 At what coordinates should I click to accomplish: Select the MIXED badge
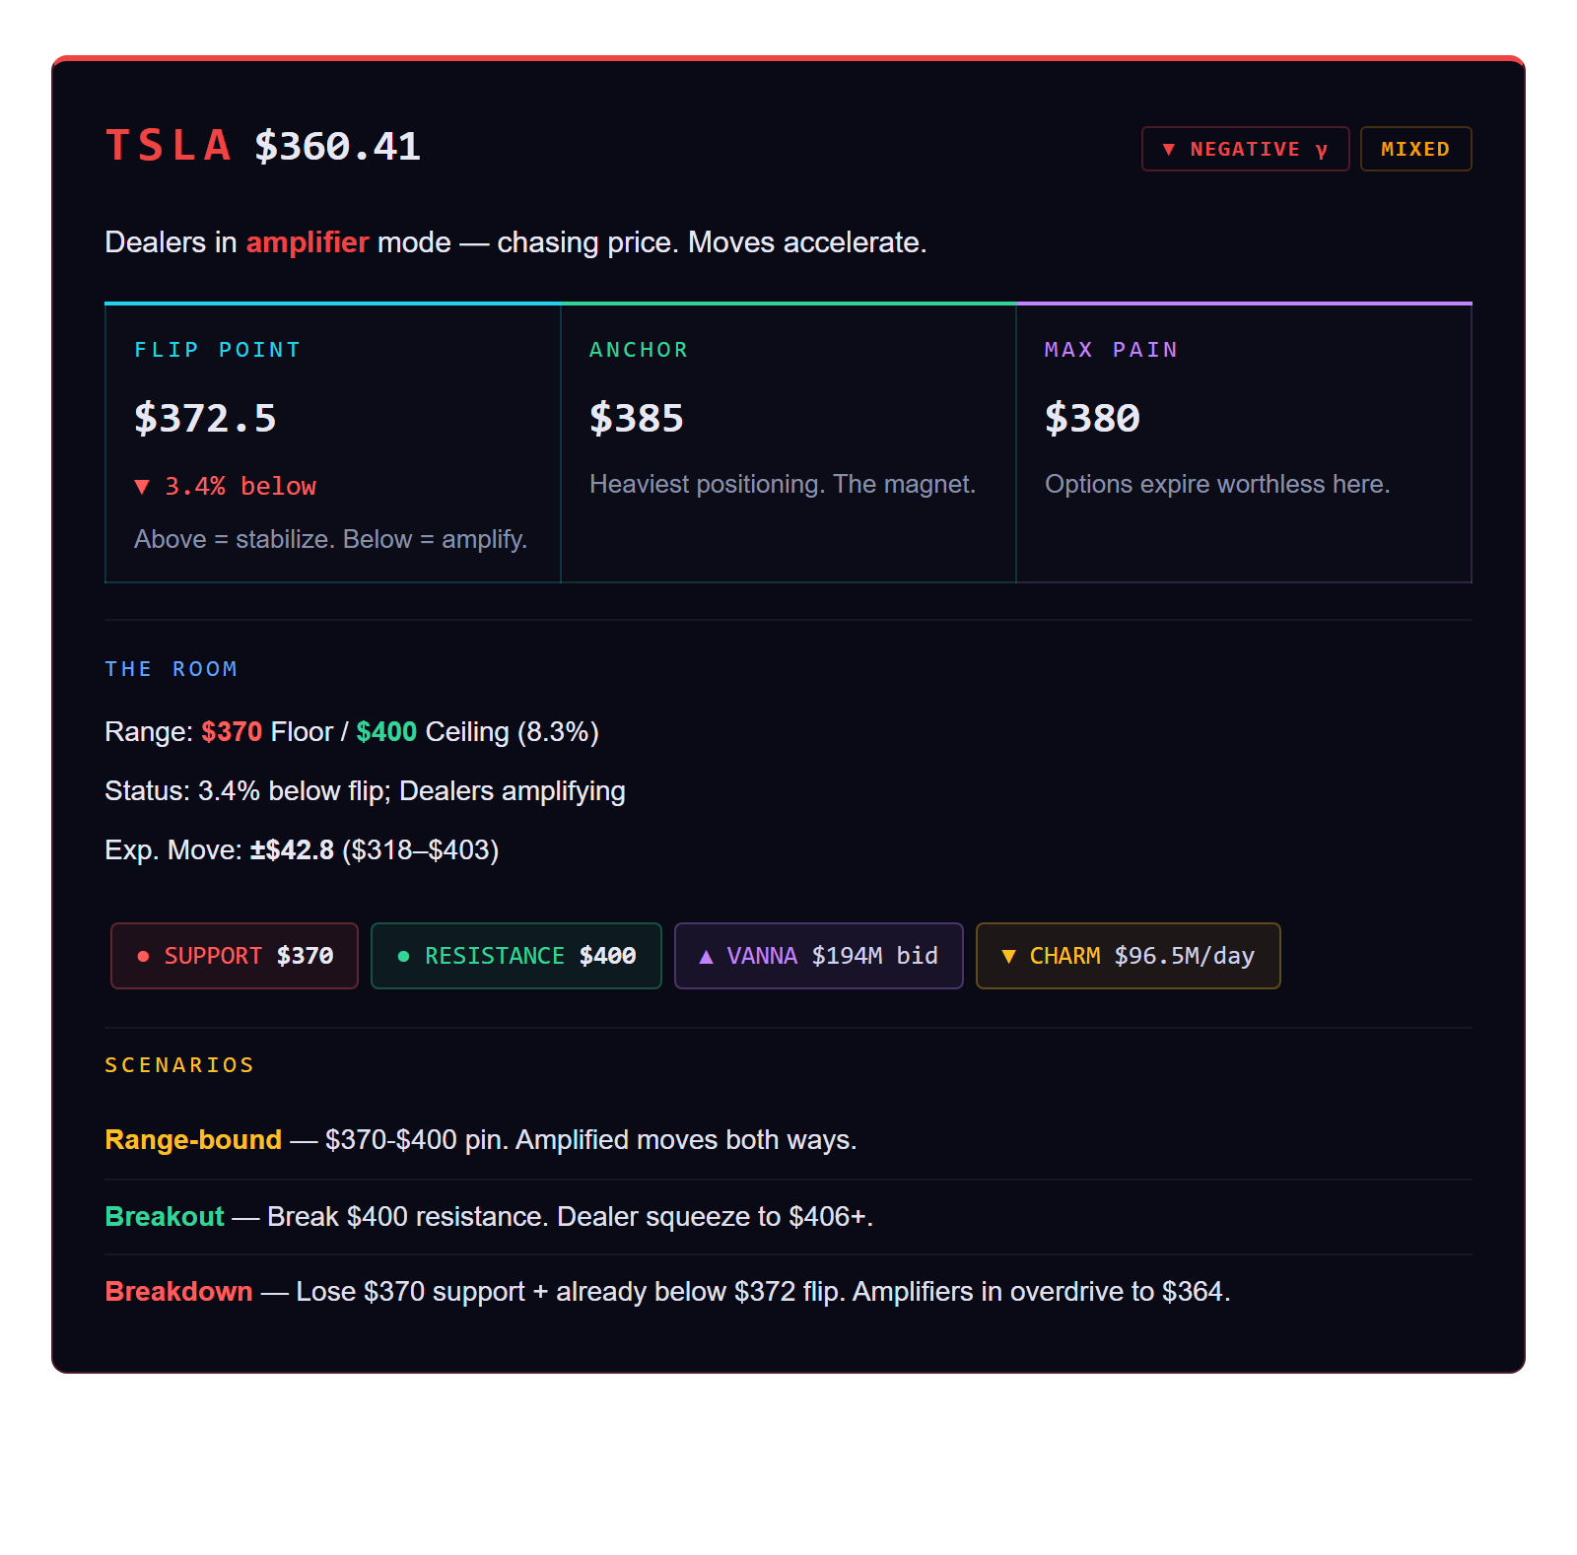coord(1415,149)
